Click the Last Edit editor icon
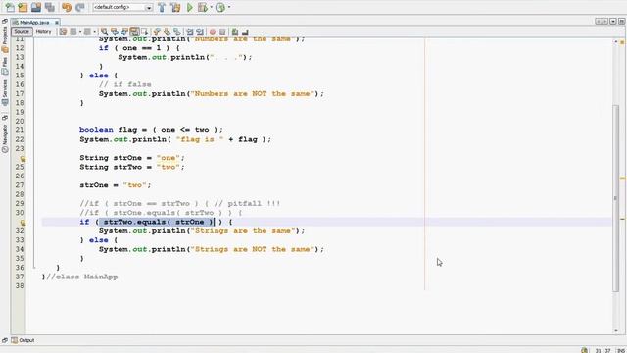 click(63, 32)
